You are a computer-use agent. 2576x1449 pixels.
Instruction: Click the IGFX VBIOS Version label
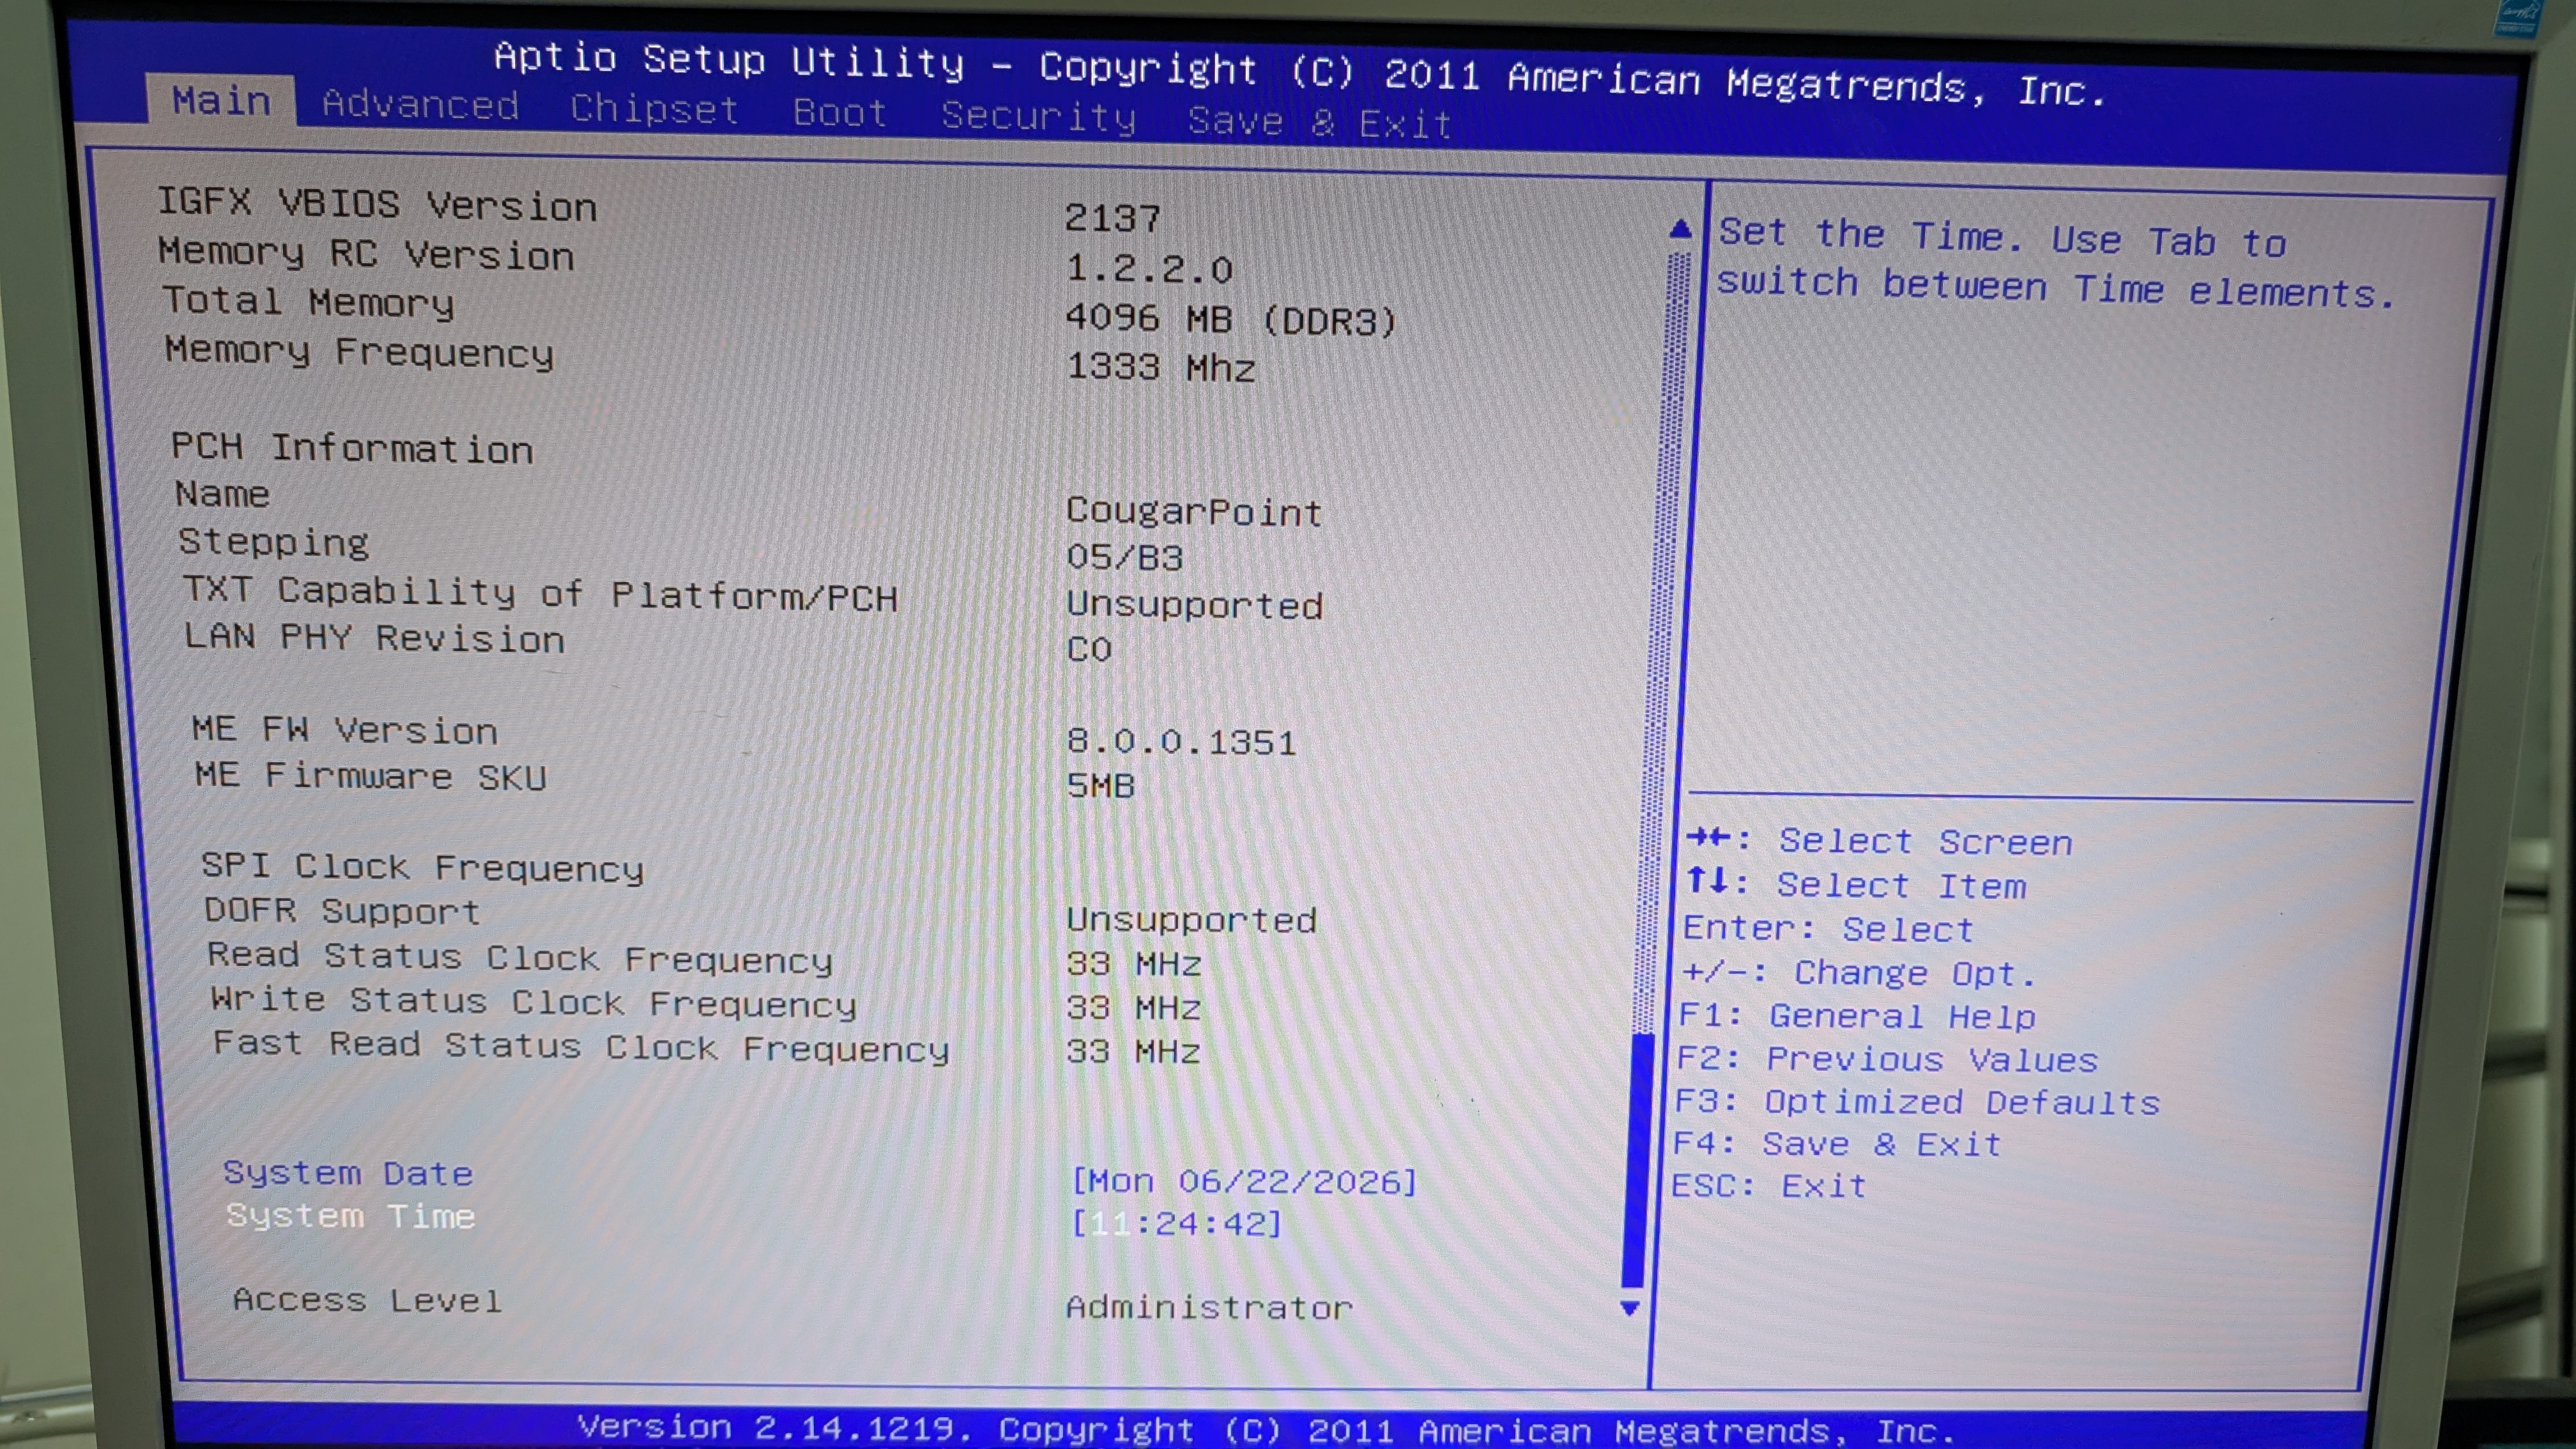pos(377,204)
